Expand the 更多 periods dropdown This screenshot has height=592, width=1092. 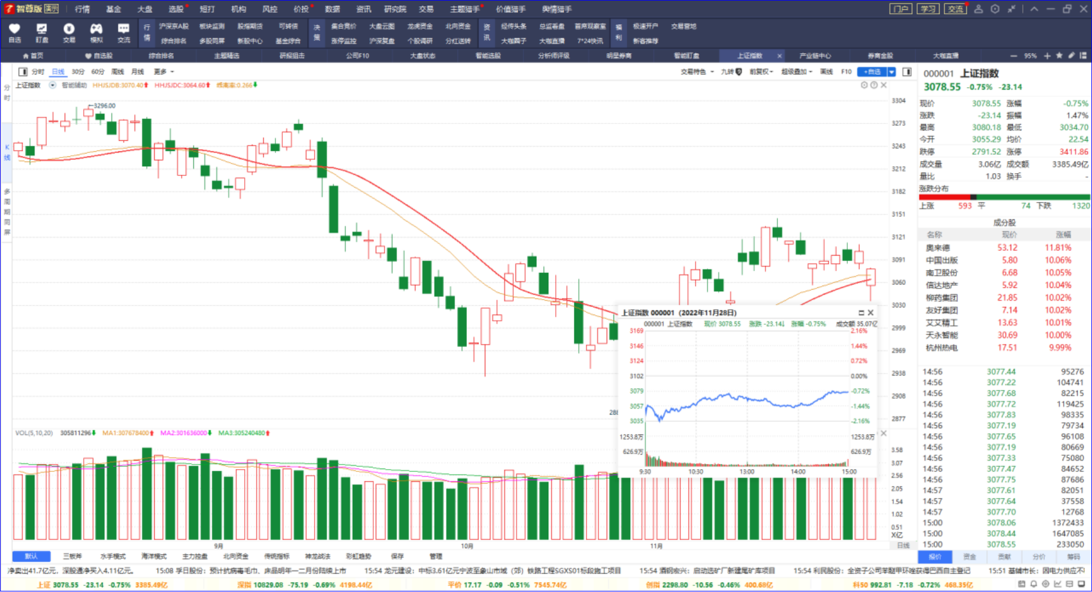[x=163, y=72]
